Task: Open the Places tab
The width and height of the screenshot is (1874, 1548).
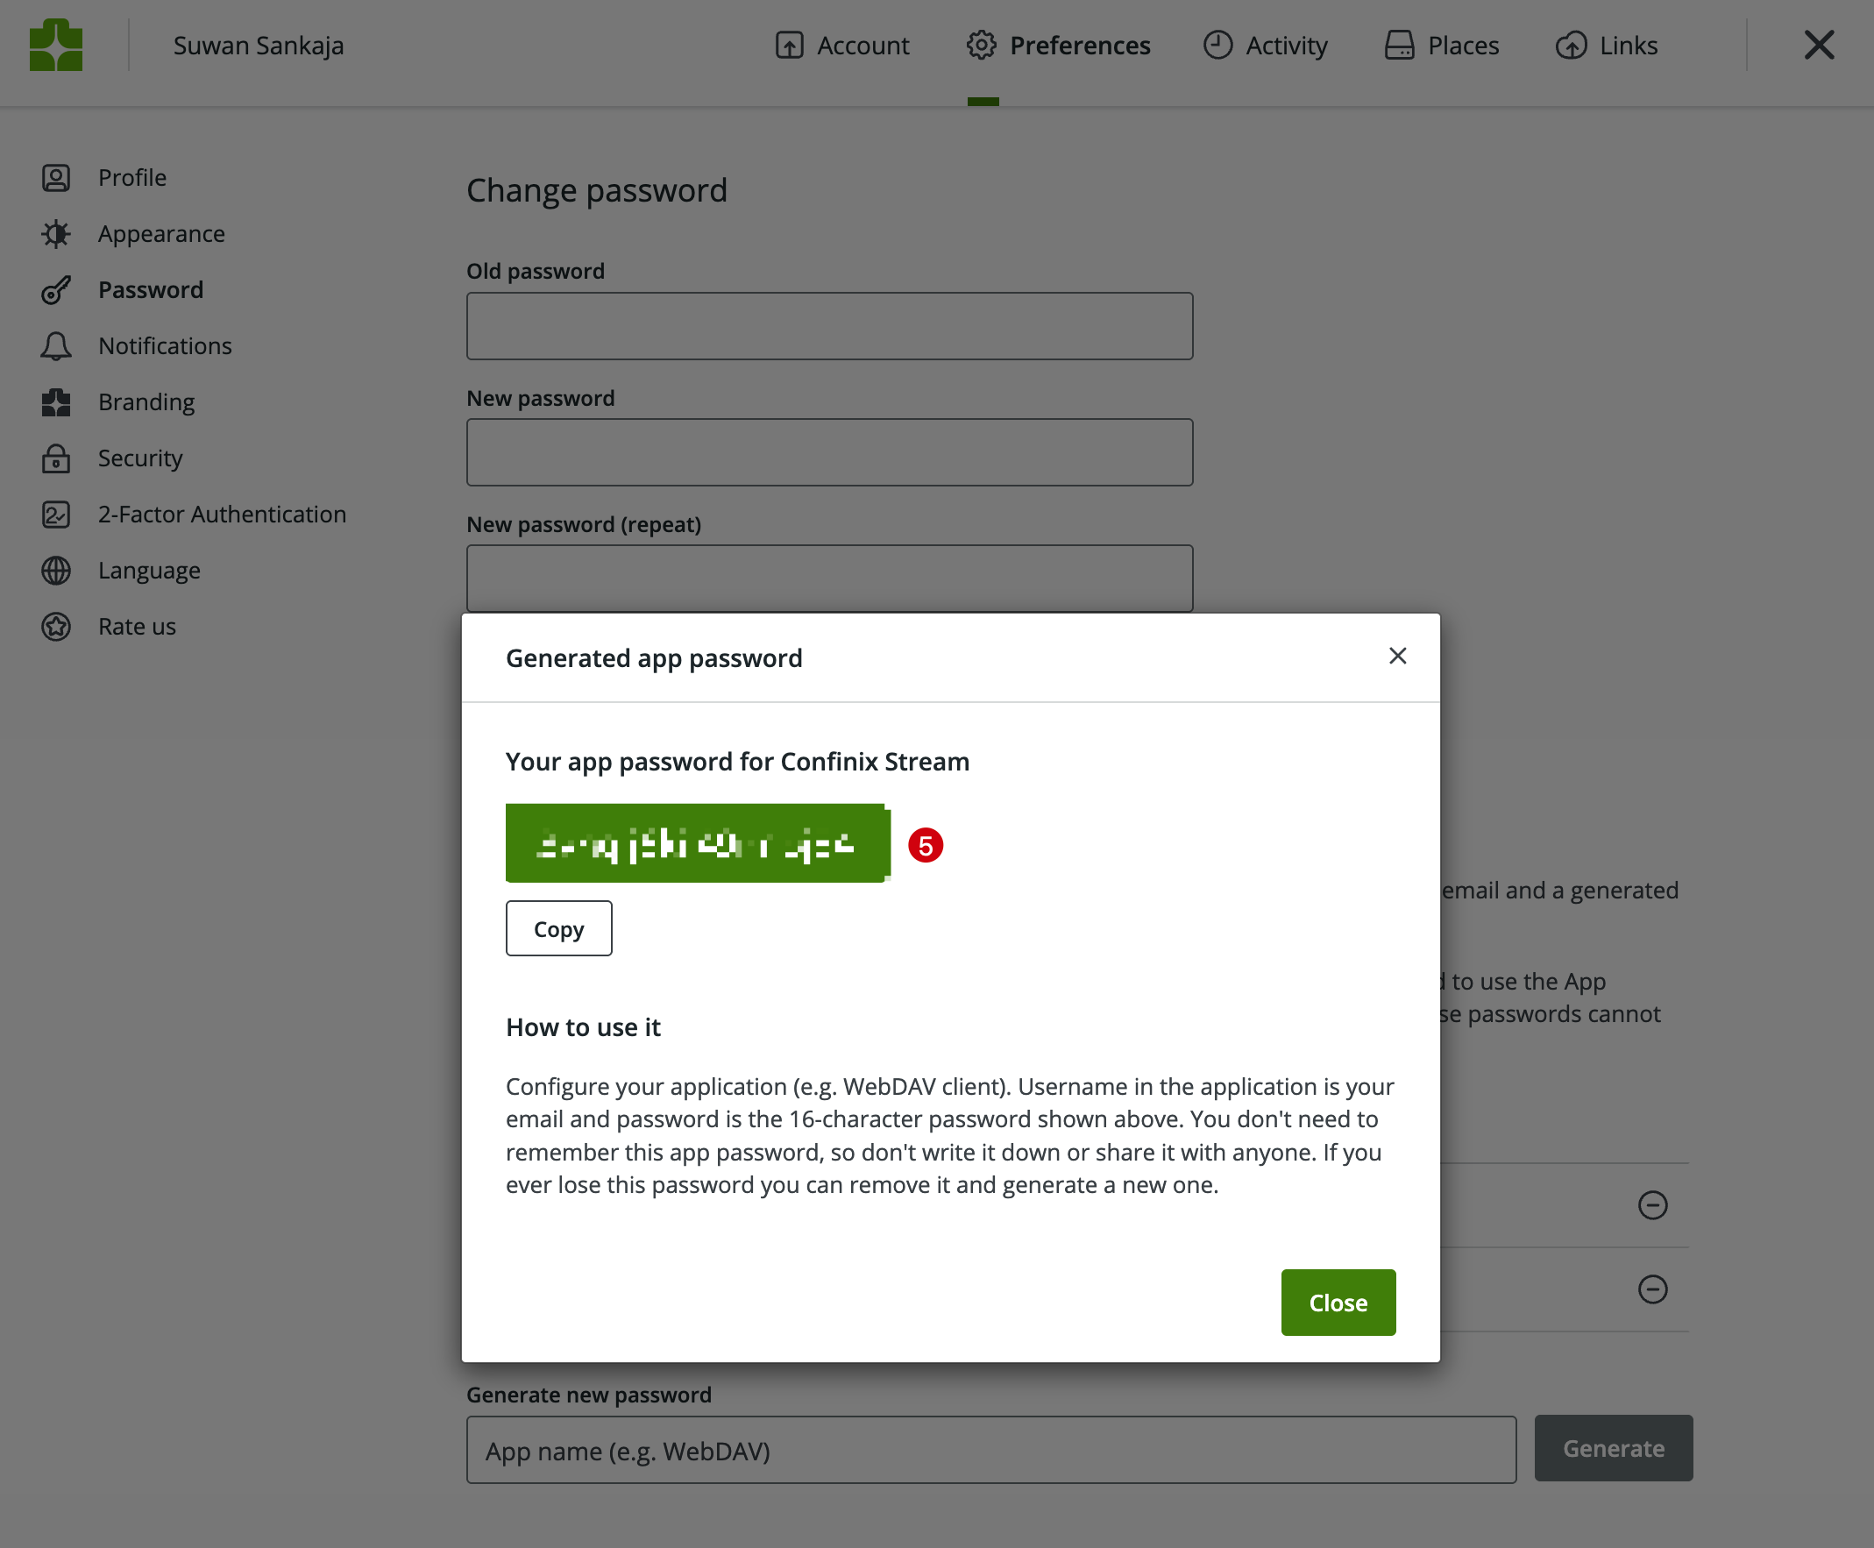Action: pos(1441,45)
